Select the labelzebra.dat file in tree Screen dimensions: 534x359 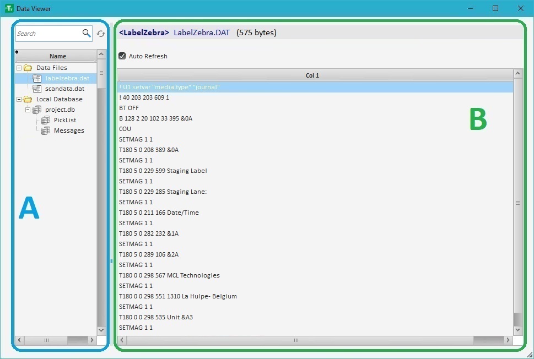click(x=67, y=78)
